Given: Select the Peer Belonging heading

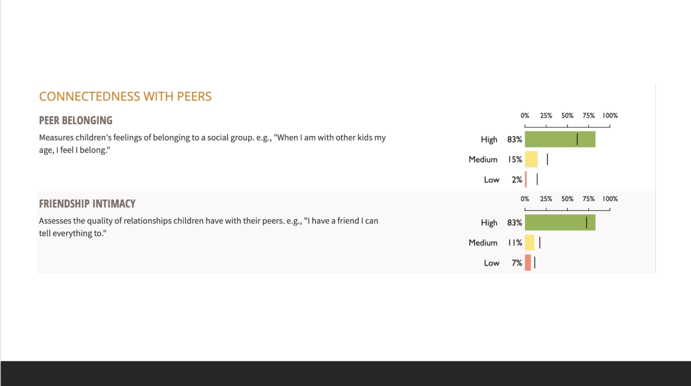Looking at the screenshot, I should tap(76, 120).
